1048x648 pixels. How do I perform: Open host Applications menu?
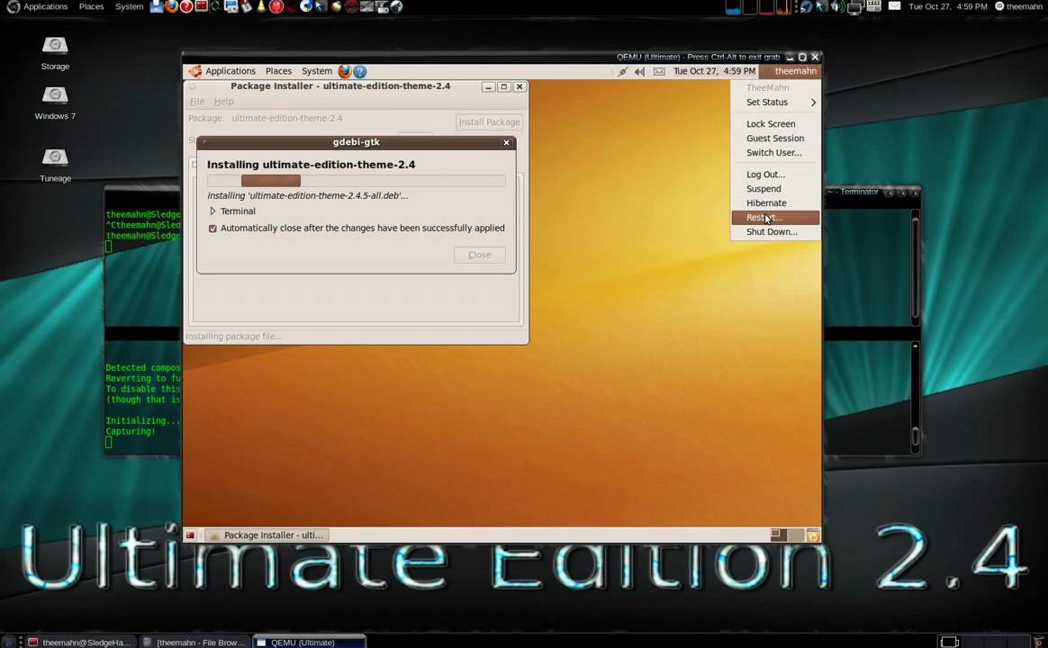coord(45,6)
